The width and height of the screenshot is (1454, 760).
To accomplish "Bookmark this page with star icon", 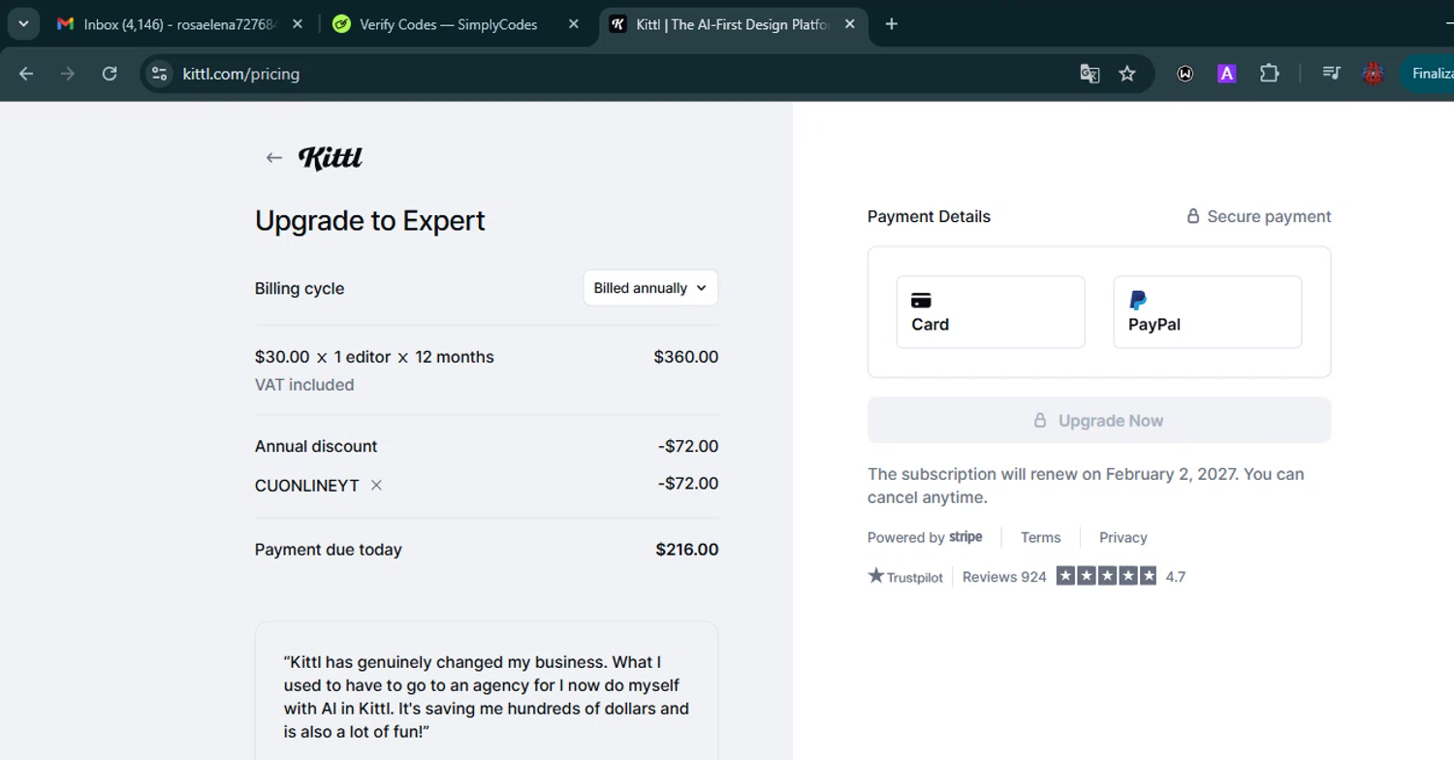I will [x=1126, y=74].
